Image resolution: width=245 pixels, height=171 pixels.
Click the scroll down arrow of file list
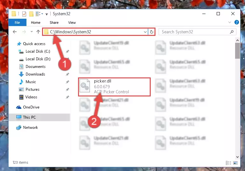pyautogui.click(x=237, y=157)
